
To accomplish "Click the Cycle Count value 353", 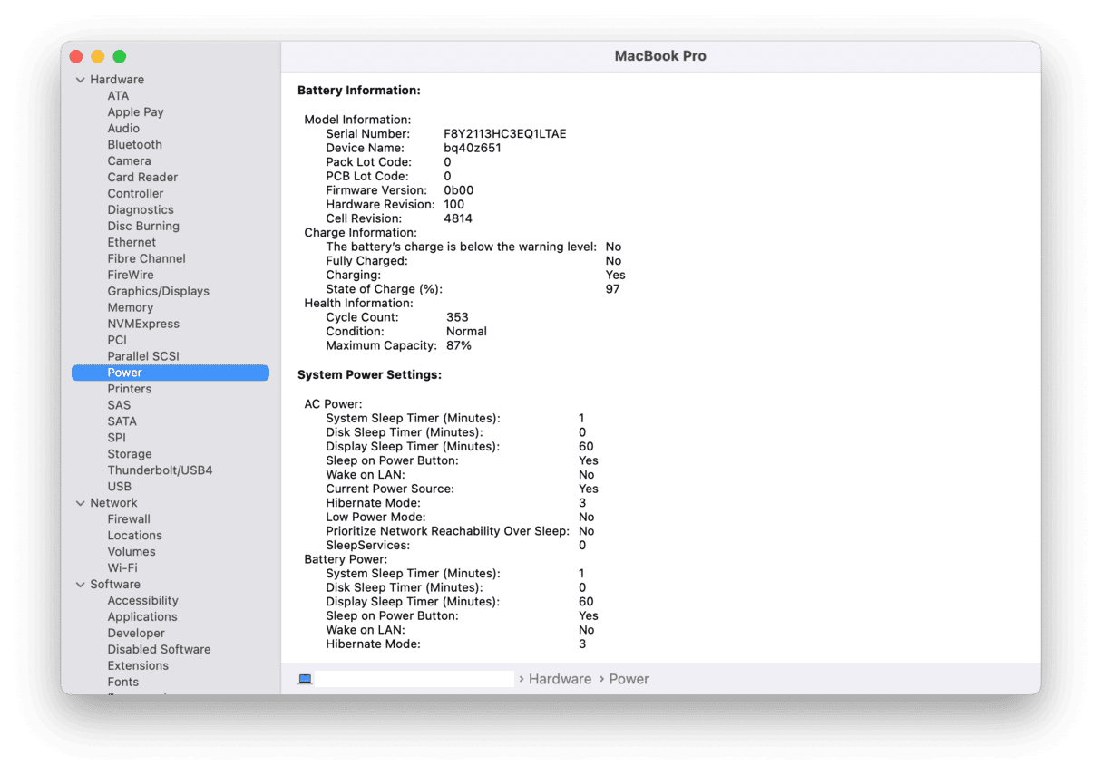I will click(x=458, y=318).
